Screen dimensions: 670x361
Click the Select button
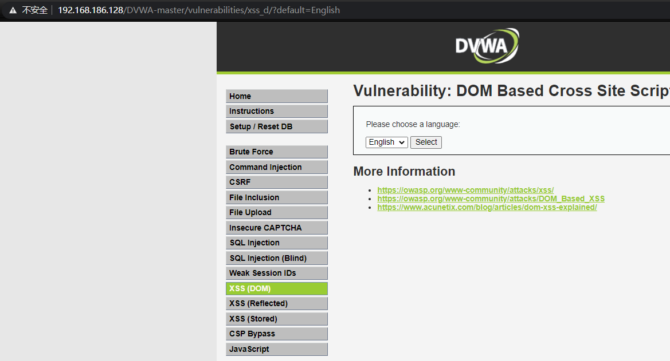426,142
